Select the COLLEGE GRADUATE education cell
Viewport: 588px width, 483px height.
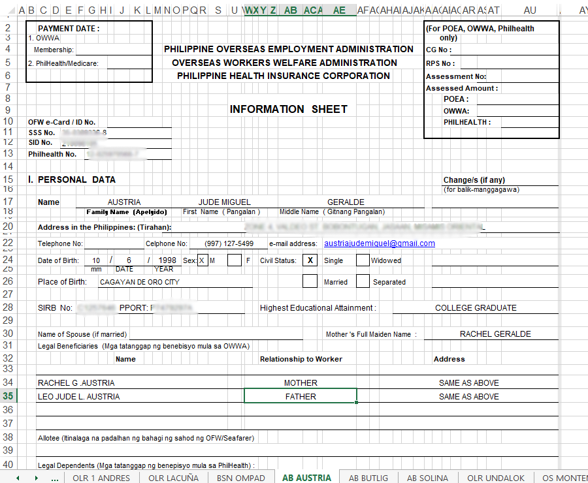tap(476, 308)
